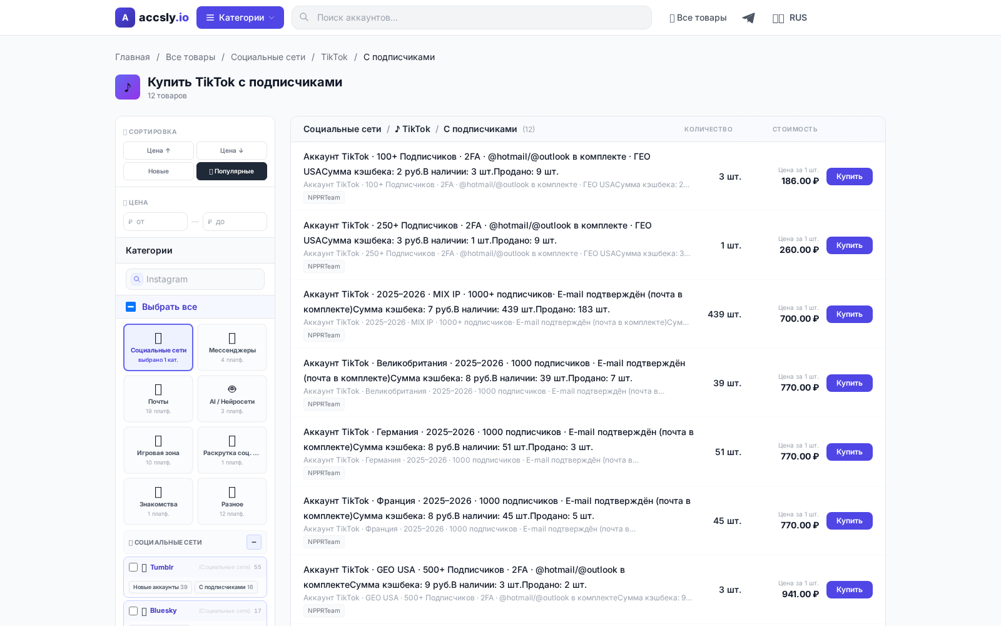Image resolution: width=1001 pixels, height=626 pixels.
Task: Buy the MIX IP 1000+ подписчиков account
Action: tap(849, 314)
